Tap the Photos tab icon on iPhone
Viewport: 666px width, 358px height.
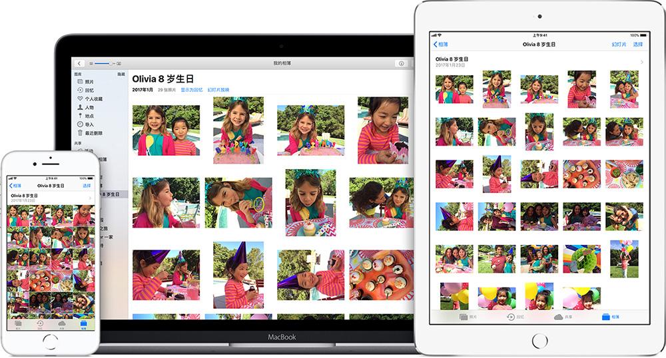pos(18,325)
